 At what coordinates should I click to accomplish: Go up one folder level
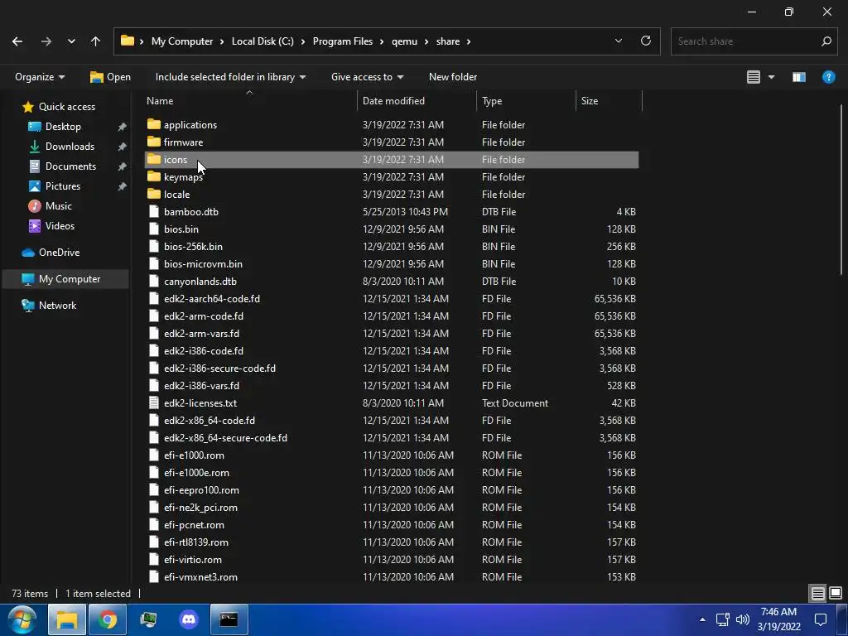coord(96,41)
